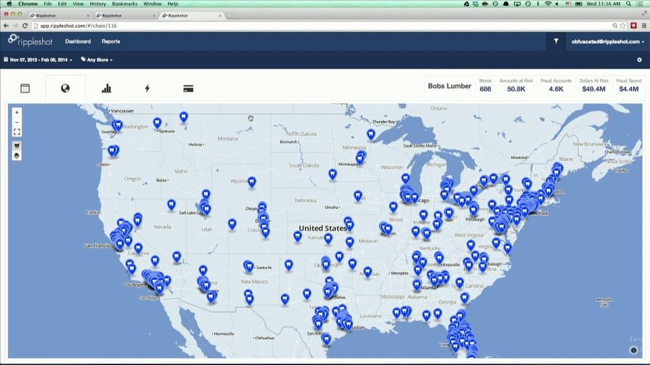
Task: Open the lightning bolt view tab
Action: click(147, 88)
